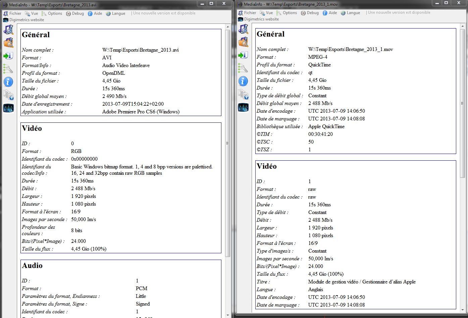Open Fichier menu in the .avi window
Viewport: 468px width, 318px height.
[12, 13]
